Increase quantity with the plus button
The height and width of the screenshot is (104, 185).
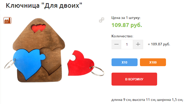click(x=138, y=44)
